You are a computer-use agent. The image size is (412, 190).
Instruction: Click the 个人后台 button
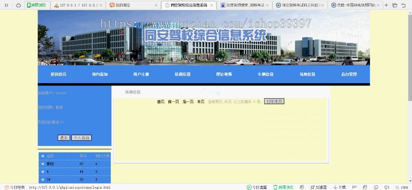point(81,138)
